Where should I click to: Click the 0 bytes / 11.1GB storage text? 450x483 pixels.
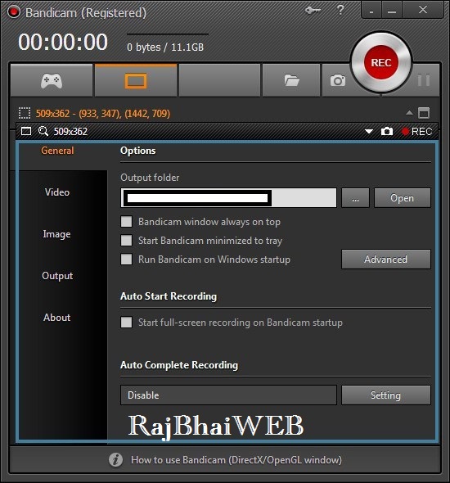tap(165, 47)
